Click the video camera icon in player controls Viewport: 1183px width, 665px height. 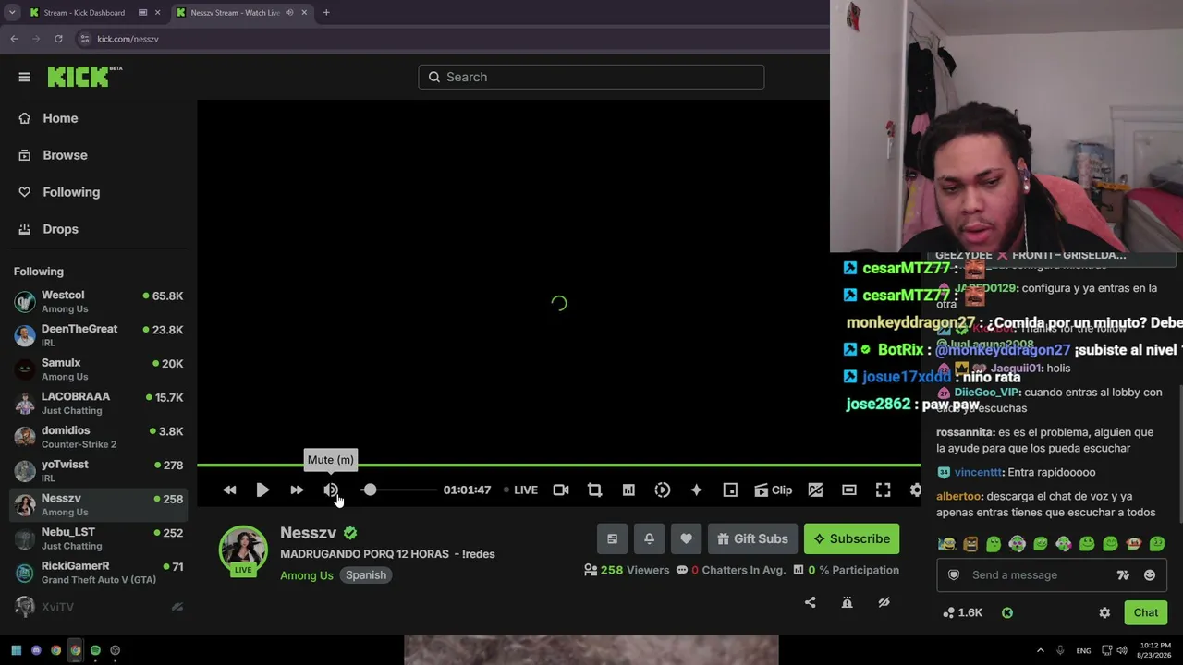[561, 490]
